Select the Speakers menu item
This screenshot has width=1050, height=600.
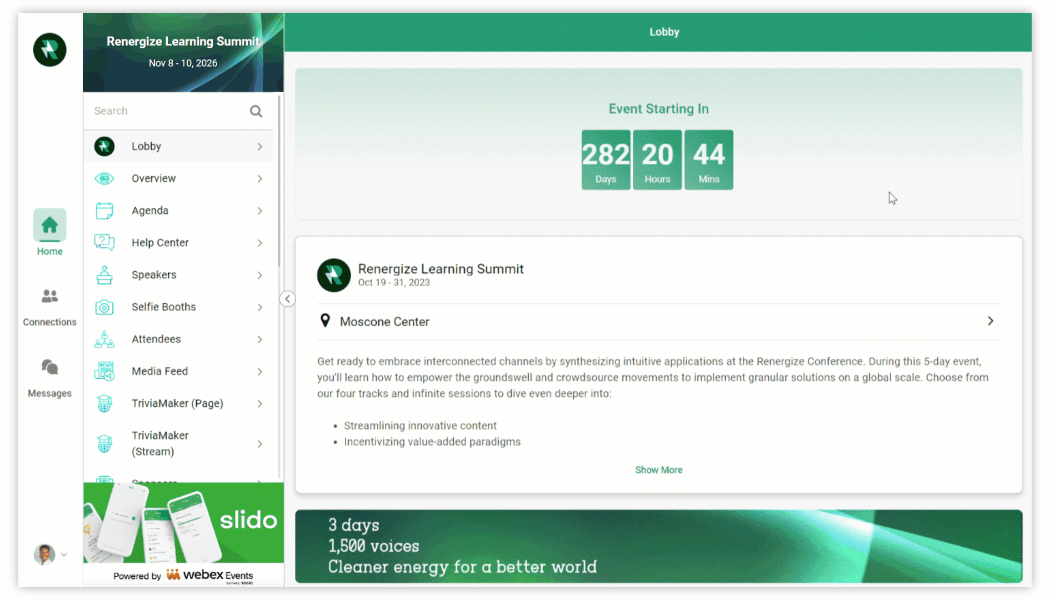click(178, 275)
